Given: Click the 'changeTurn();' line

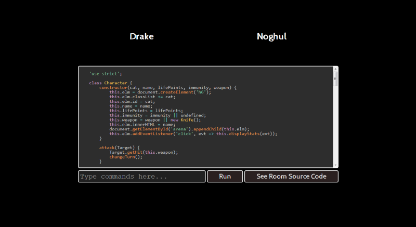Looking at the screenshot, I should pyautogui.click(x=126, y=157).
